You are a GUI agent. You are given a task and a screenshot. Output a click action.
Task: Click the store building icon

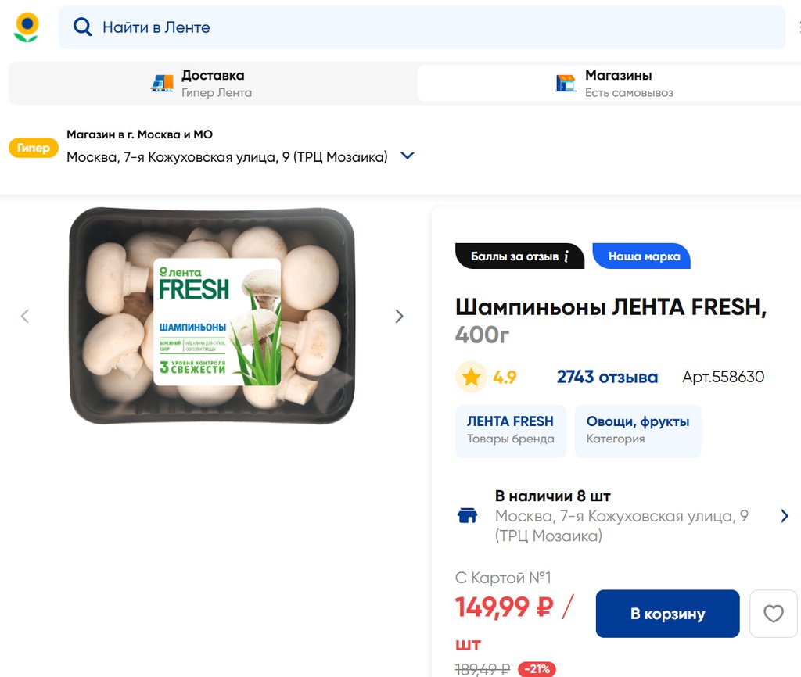pos(565,83)
